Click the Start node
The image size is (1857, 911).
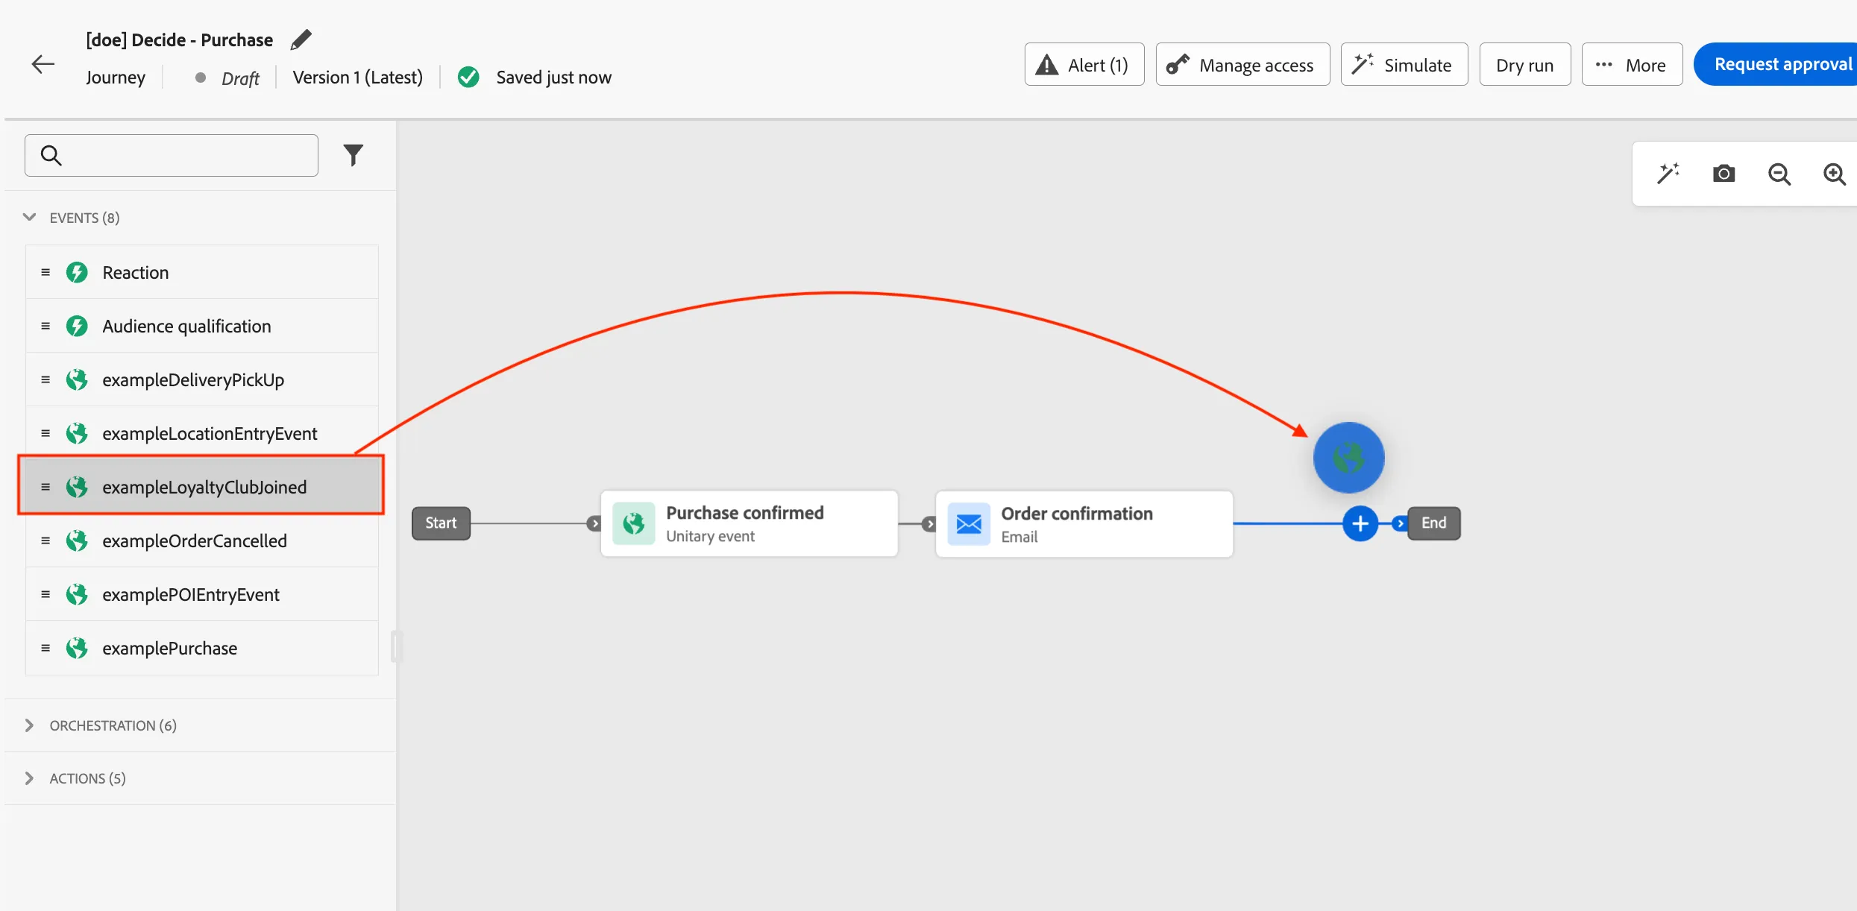click(x=441, y=523)
